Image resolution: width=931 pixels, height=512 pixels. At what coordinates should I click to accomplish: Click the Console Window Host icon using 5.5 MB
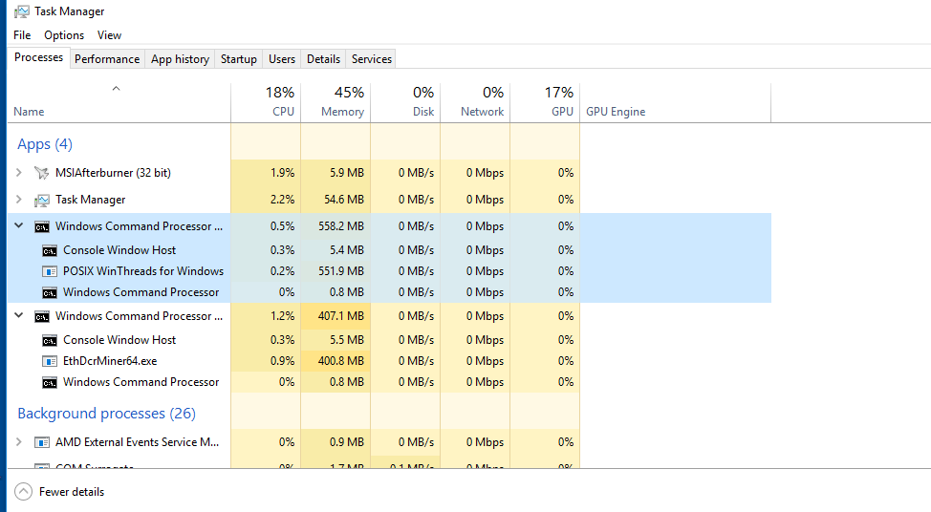point(50,340)
